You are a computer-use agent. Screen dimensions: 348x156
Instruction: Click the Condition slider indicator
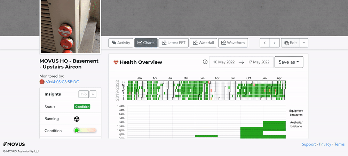[x=77, y=131]
